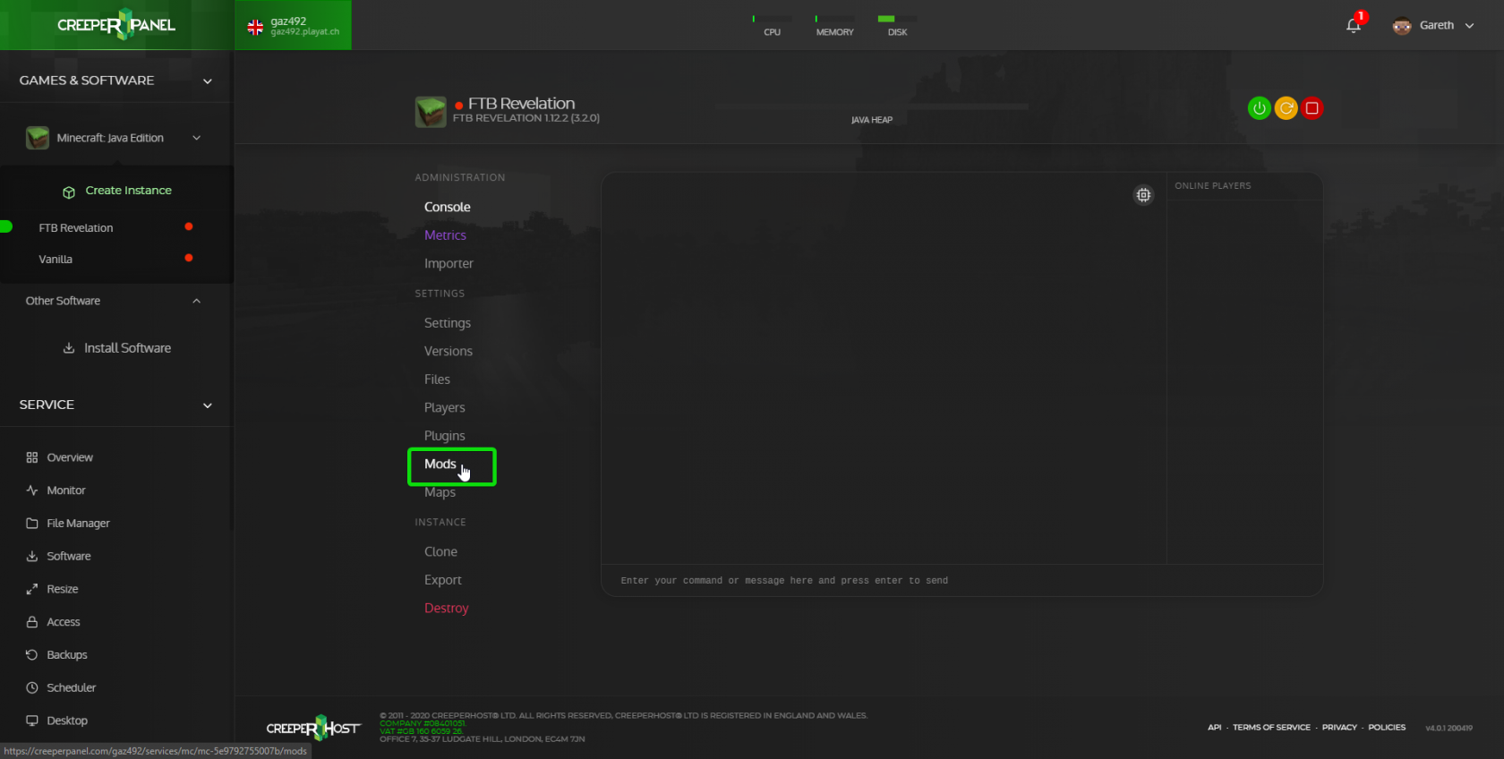Open the Plugins page
Image resolution: width=1504 pixels, height=759 pixels.
tap(445, 436)
